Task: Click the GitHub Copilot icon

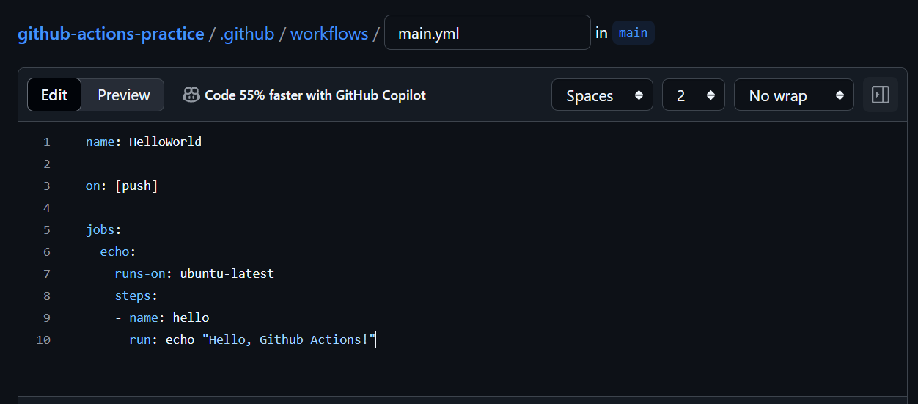Action: (191, 95)
